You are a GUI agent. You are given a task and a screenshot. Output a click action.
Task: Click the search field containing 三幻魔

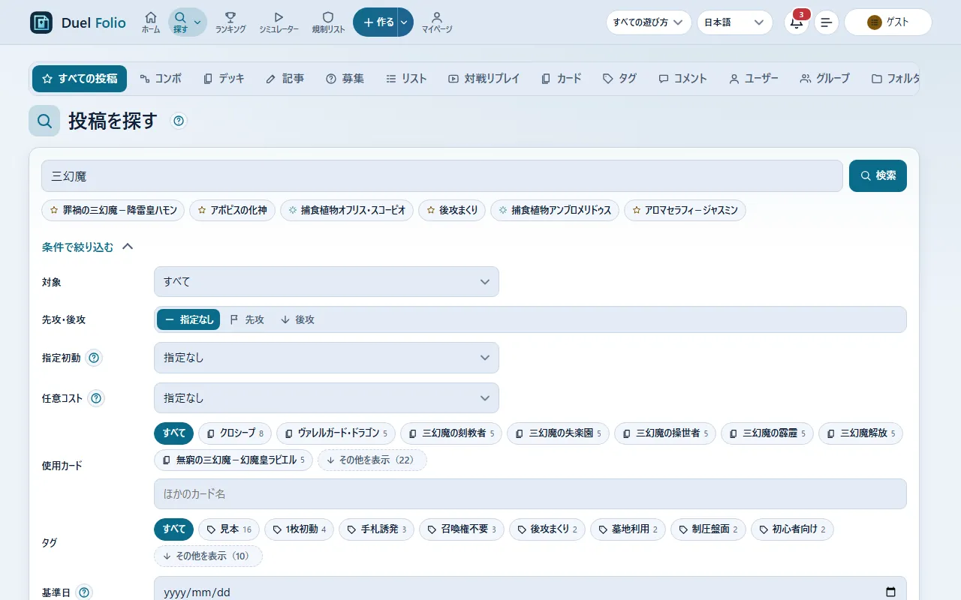(x=442, y=176)
